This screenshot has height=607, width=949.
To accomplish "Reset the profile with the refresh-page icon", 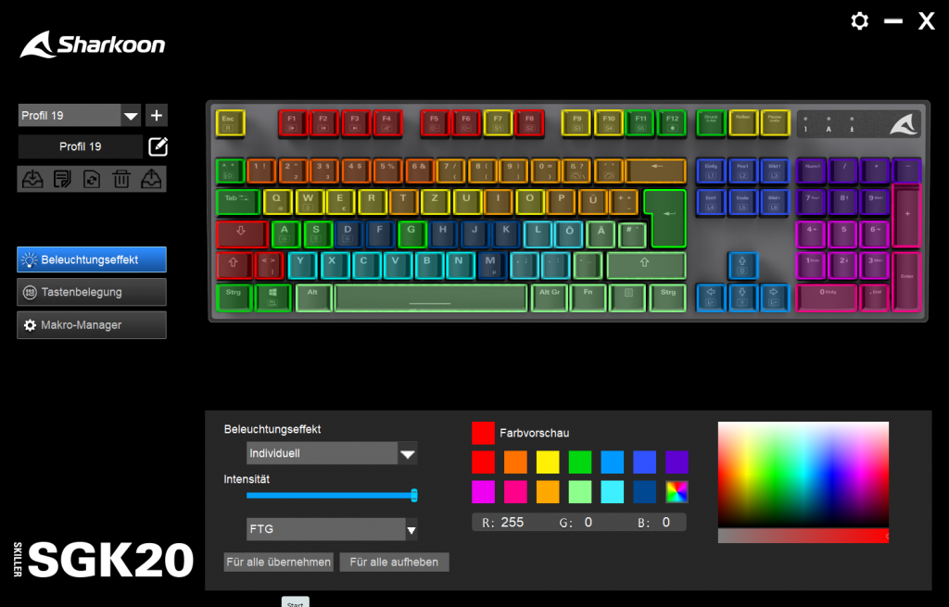I will coord(92,179).
